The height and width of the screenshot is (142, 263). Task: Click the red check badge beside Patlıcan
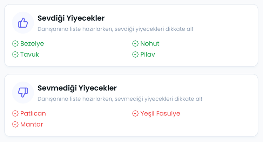pyautogui.click(x=15, y=114)
